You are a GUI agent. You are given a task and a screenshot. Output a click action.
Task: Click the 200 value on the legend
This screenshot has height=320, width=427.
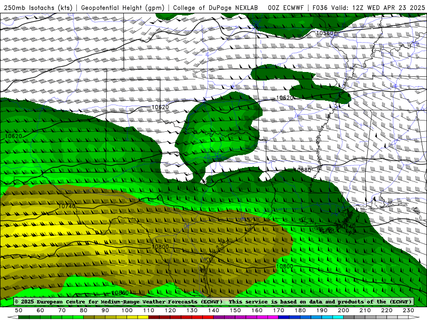tap(343, 310)
